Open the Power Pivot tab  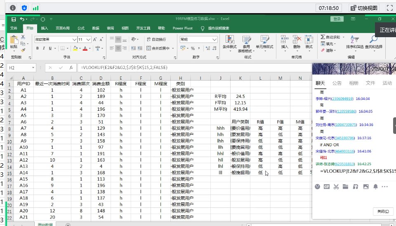click(183, 28)
